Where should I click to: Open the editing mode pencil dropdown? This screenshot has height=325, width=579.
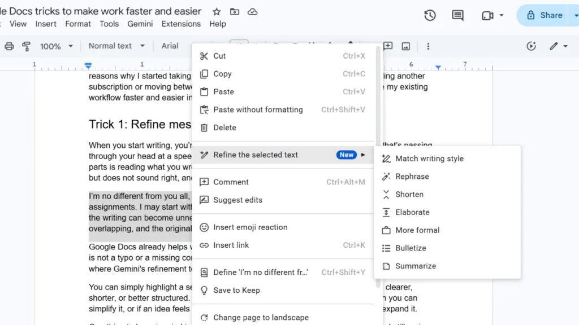click(x=558, y=46)
